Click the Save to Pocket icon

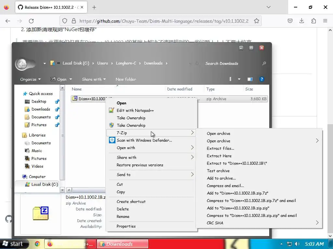pyautogui.click(x=290, y=21)
